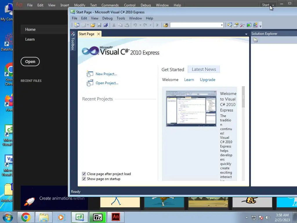Click the Solution Explorer properties icon
This screenshot has width=297, height=223.
coord(255,40)
